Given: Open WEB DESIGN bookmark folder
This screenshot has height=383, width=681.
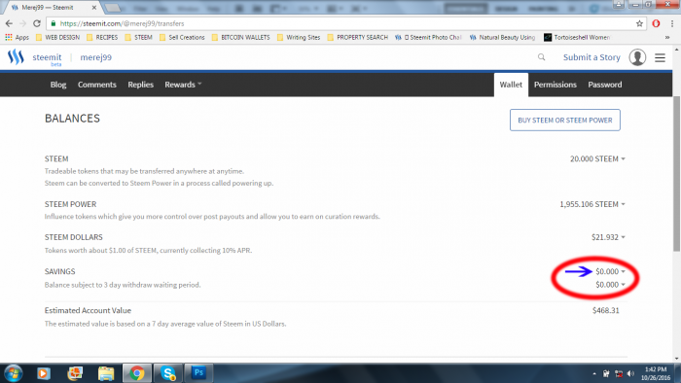Looking at the screenshot, I should click(x=57, y=37).
